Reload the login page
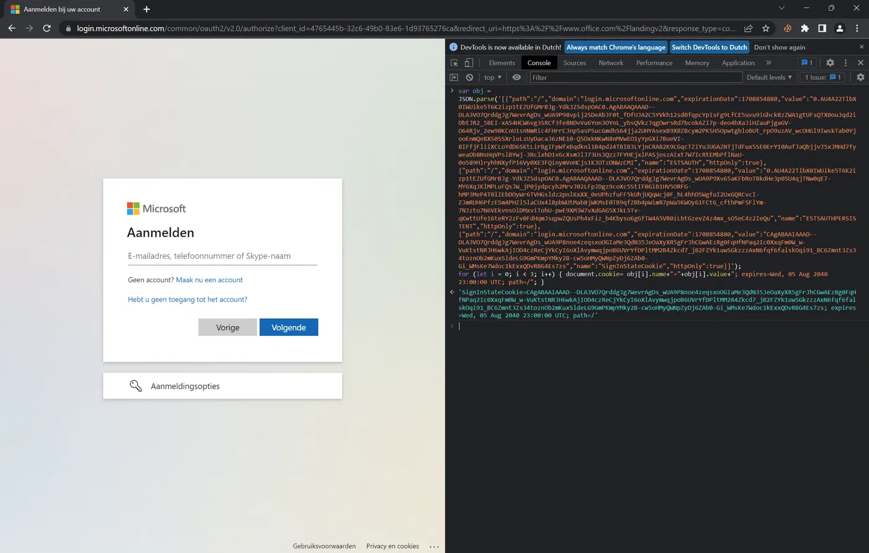The width and height of the screenshot is (869, 553). pyautogui.click(x=47, y=29)
